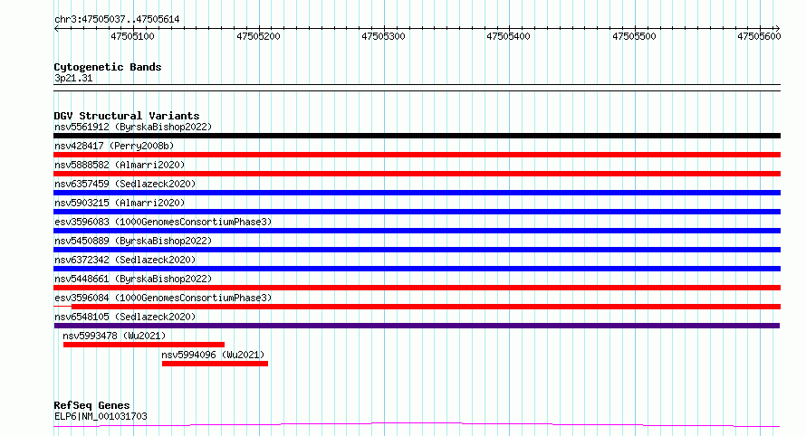Select the nsv428417 (Perry2008b) label

pyautogui.click(x=114, y=146)
